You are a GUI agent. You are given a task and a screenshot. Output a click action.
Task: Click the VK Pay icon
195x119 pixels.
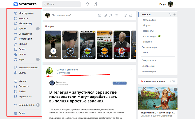click(x=15, y=73)
